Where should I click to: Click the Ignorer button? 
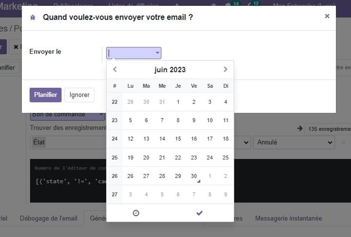click(79, 95)
